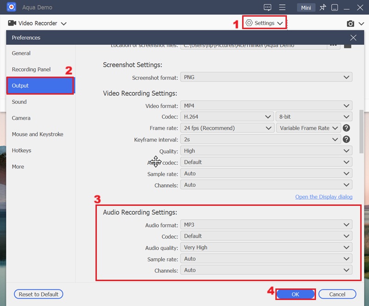Screen dimensions: 369x306
Task: Open the Sound preferences tab
Action: [41, 102]
